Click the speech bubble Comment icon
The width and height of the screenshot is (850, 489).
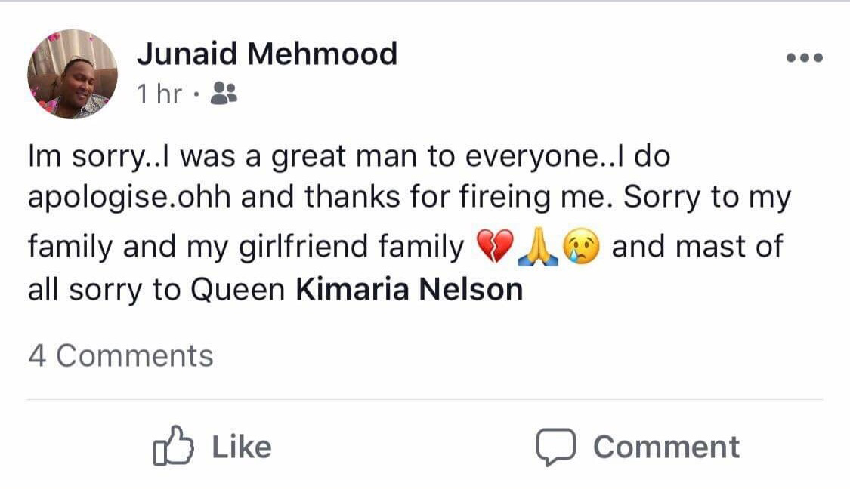tap(556, 447)
